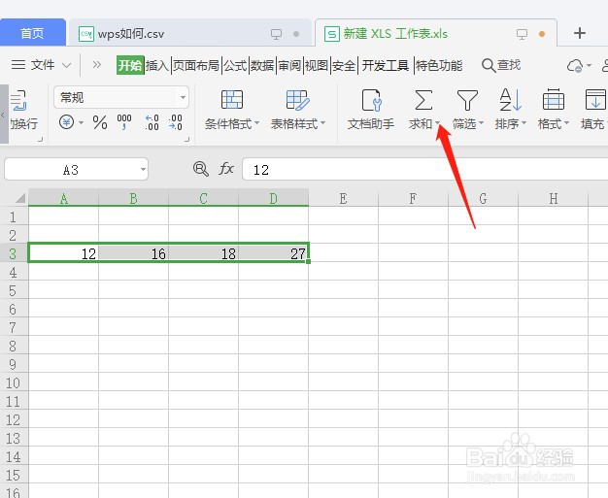Click the number group dialog launcher corner
This screenshot has height=498, width=608.
(x=186, y=139)
